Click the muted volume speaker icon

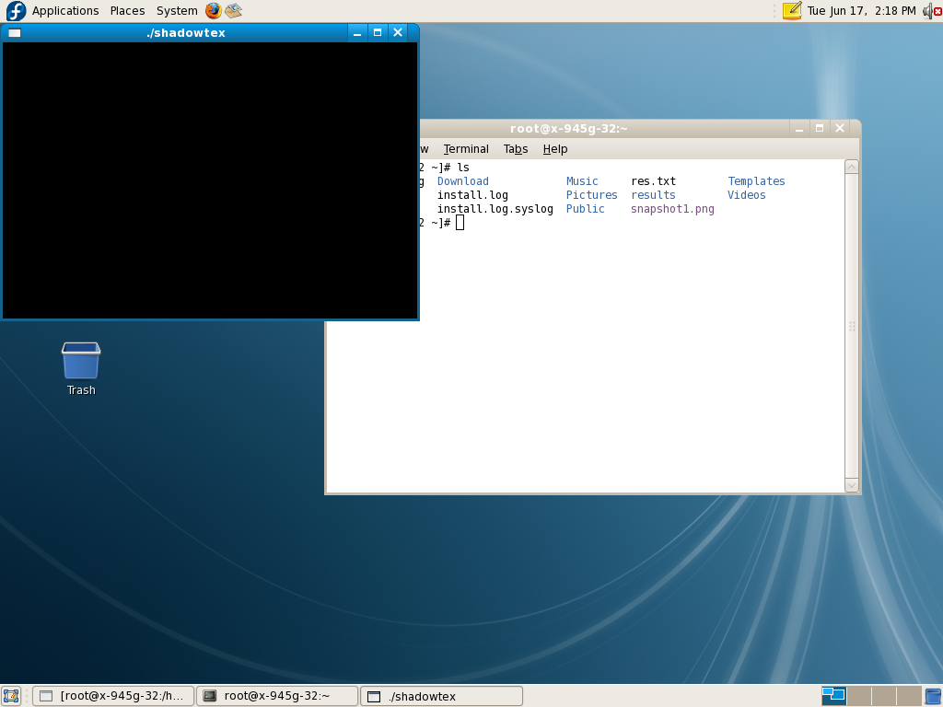tap(931, 11)
